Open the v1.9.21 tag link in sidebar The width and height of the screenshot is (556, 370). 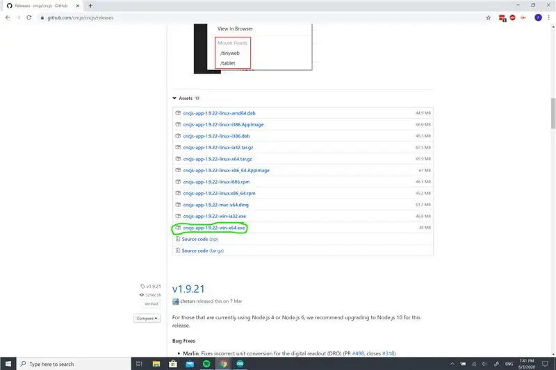151,286
